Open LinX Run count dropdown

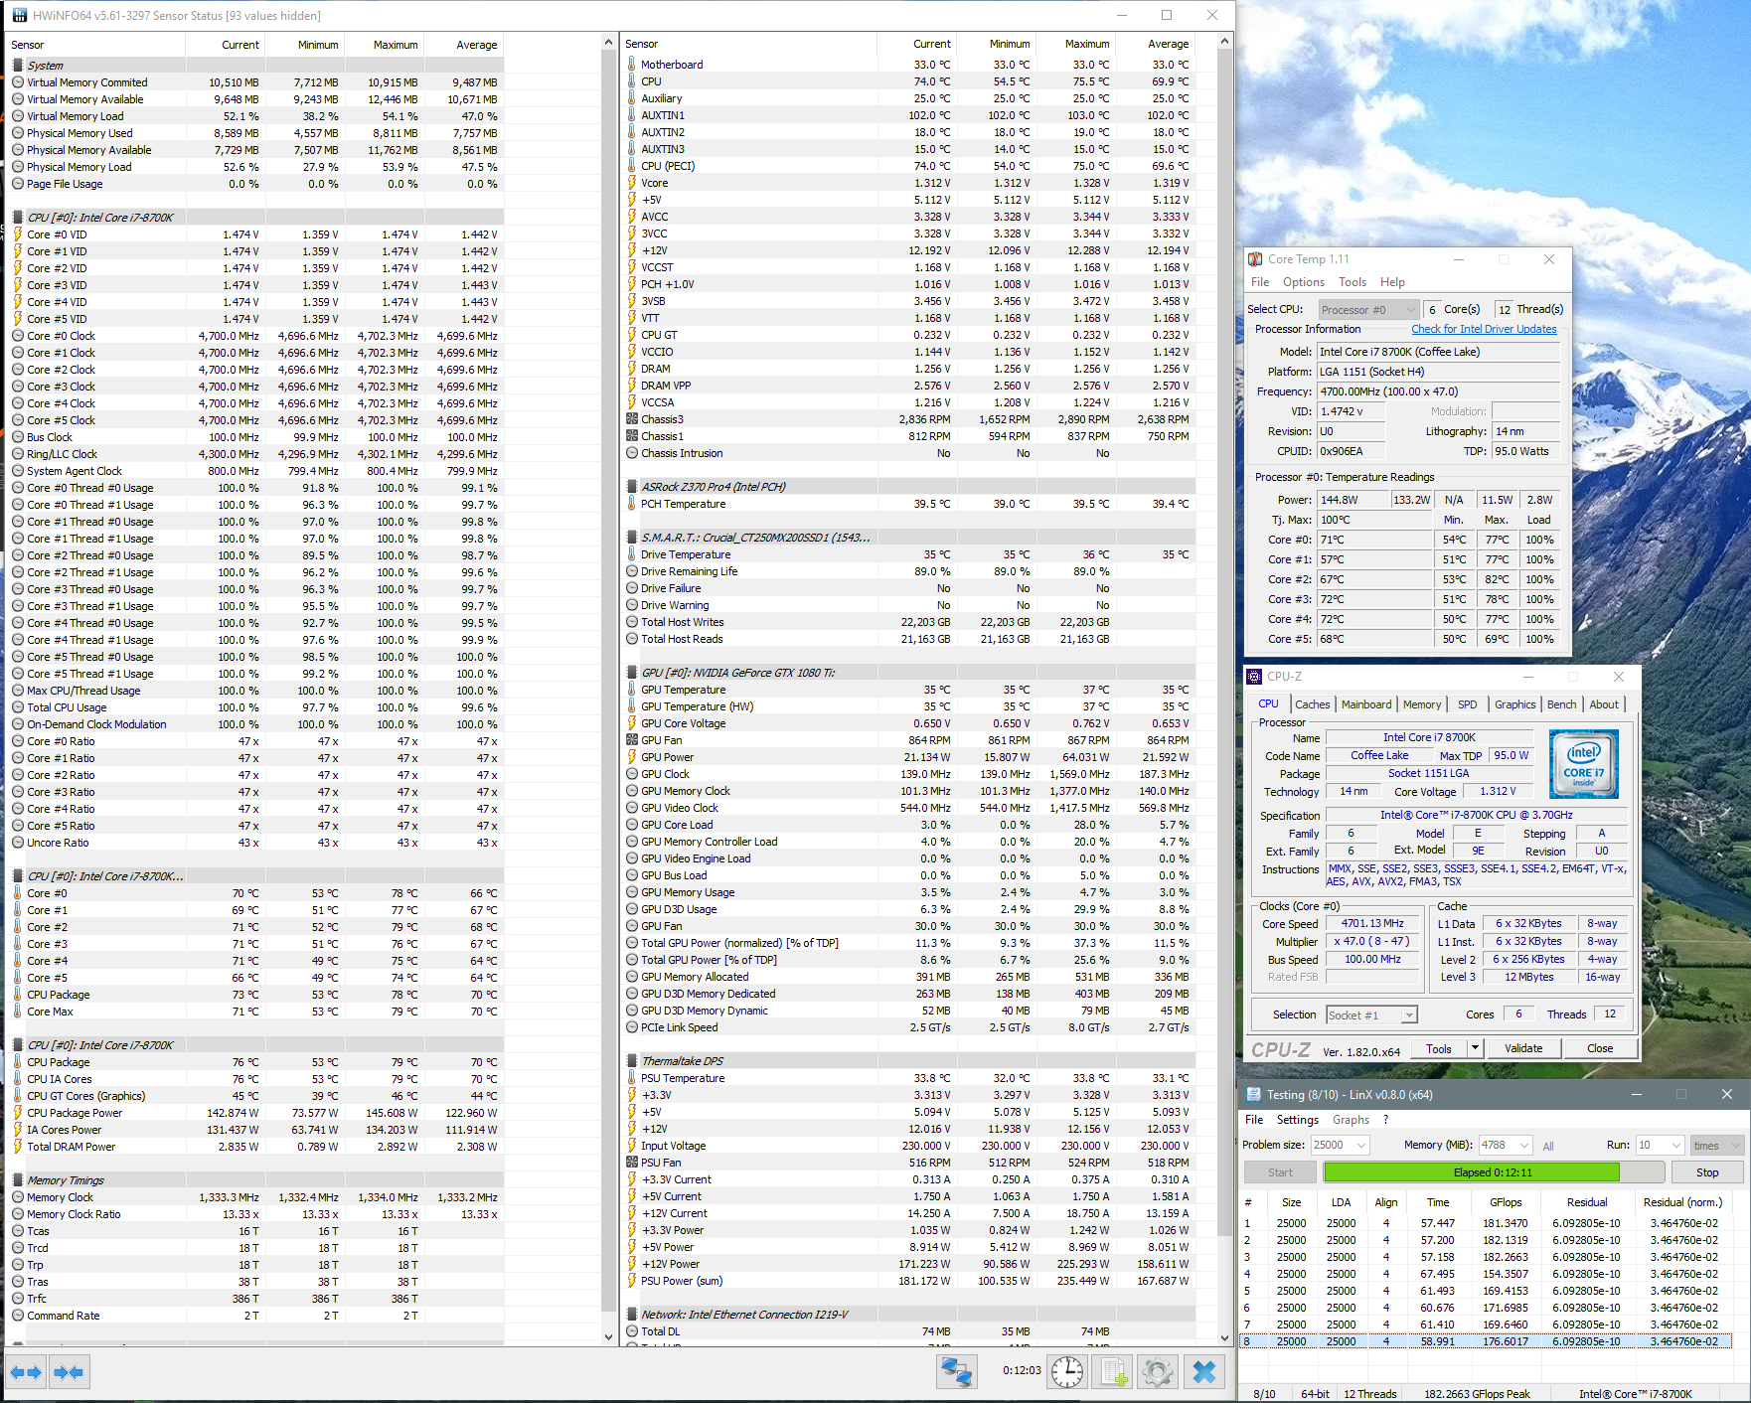(x=1661, y=1145)
